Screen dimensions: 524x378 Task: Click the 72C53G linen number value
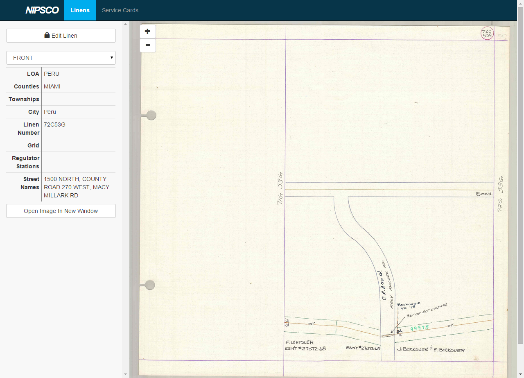pos(54,124)
